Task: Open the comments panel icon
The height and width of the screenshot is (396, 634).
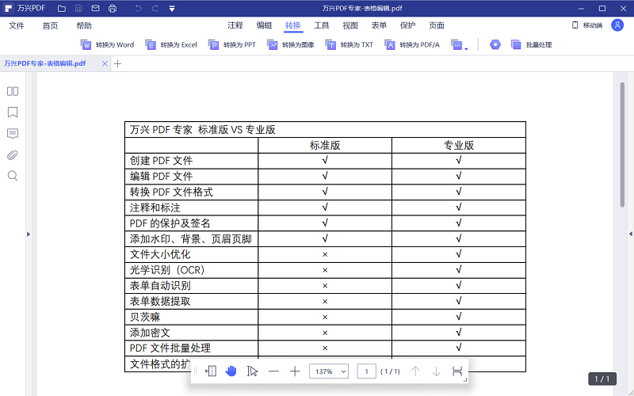Action: coord(13,134)
